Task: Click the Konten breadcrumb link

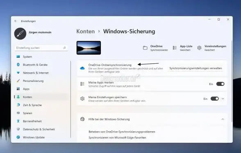Action: pyautogui.click(x=85, y=32)
